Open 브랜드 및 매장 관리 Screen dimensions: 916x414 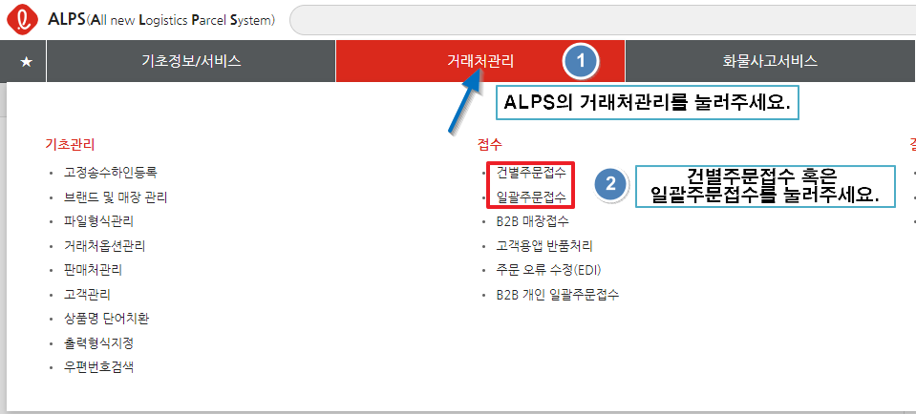point(116,197)
